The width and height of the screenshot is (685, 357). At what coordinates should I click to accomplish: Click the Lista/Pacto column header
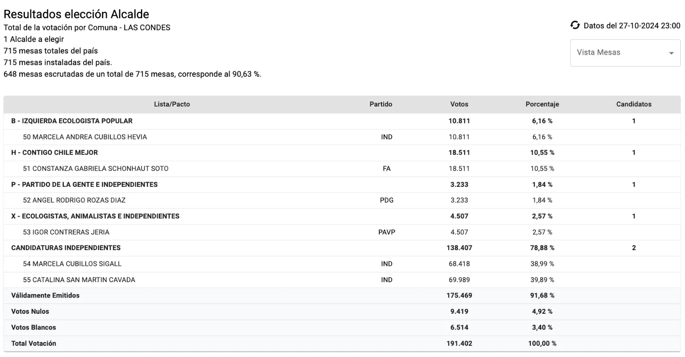pyautogui.click(x=172, y=104)
